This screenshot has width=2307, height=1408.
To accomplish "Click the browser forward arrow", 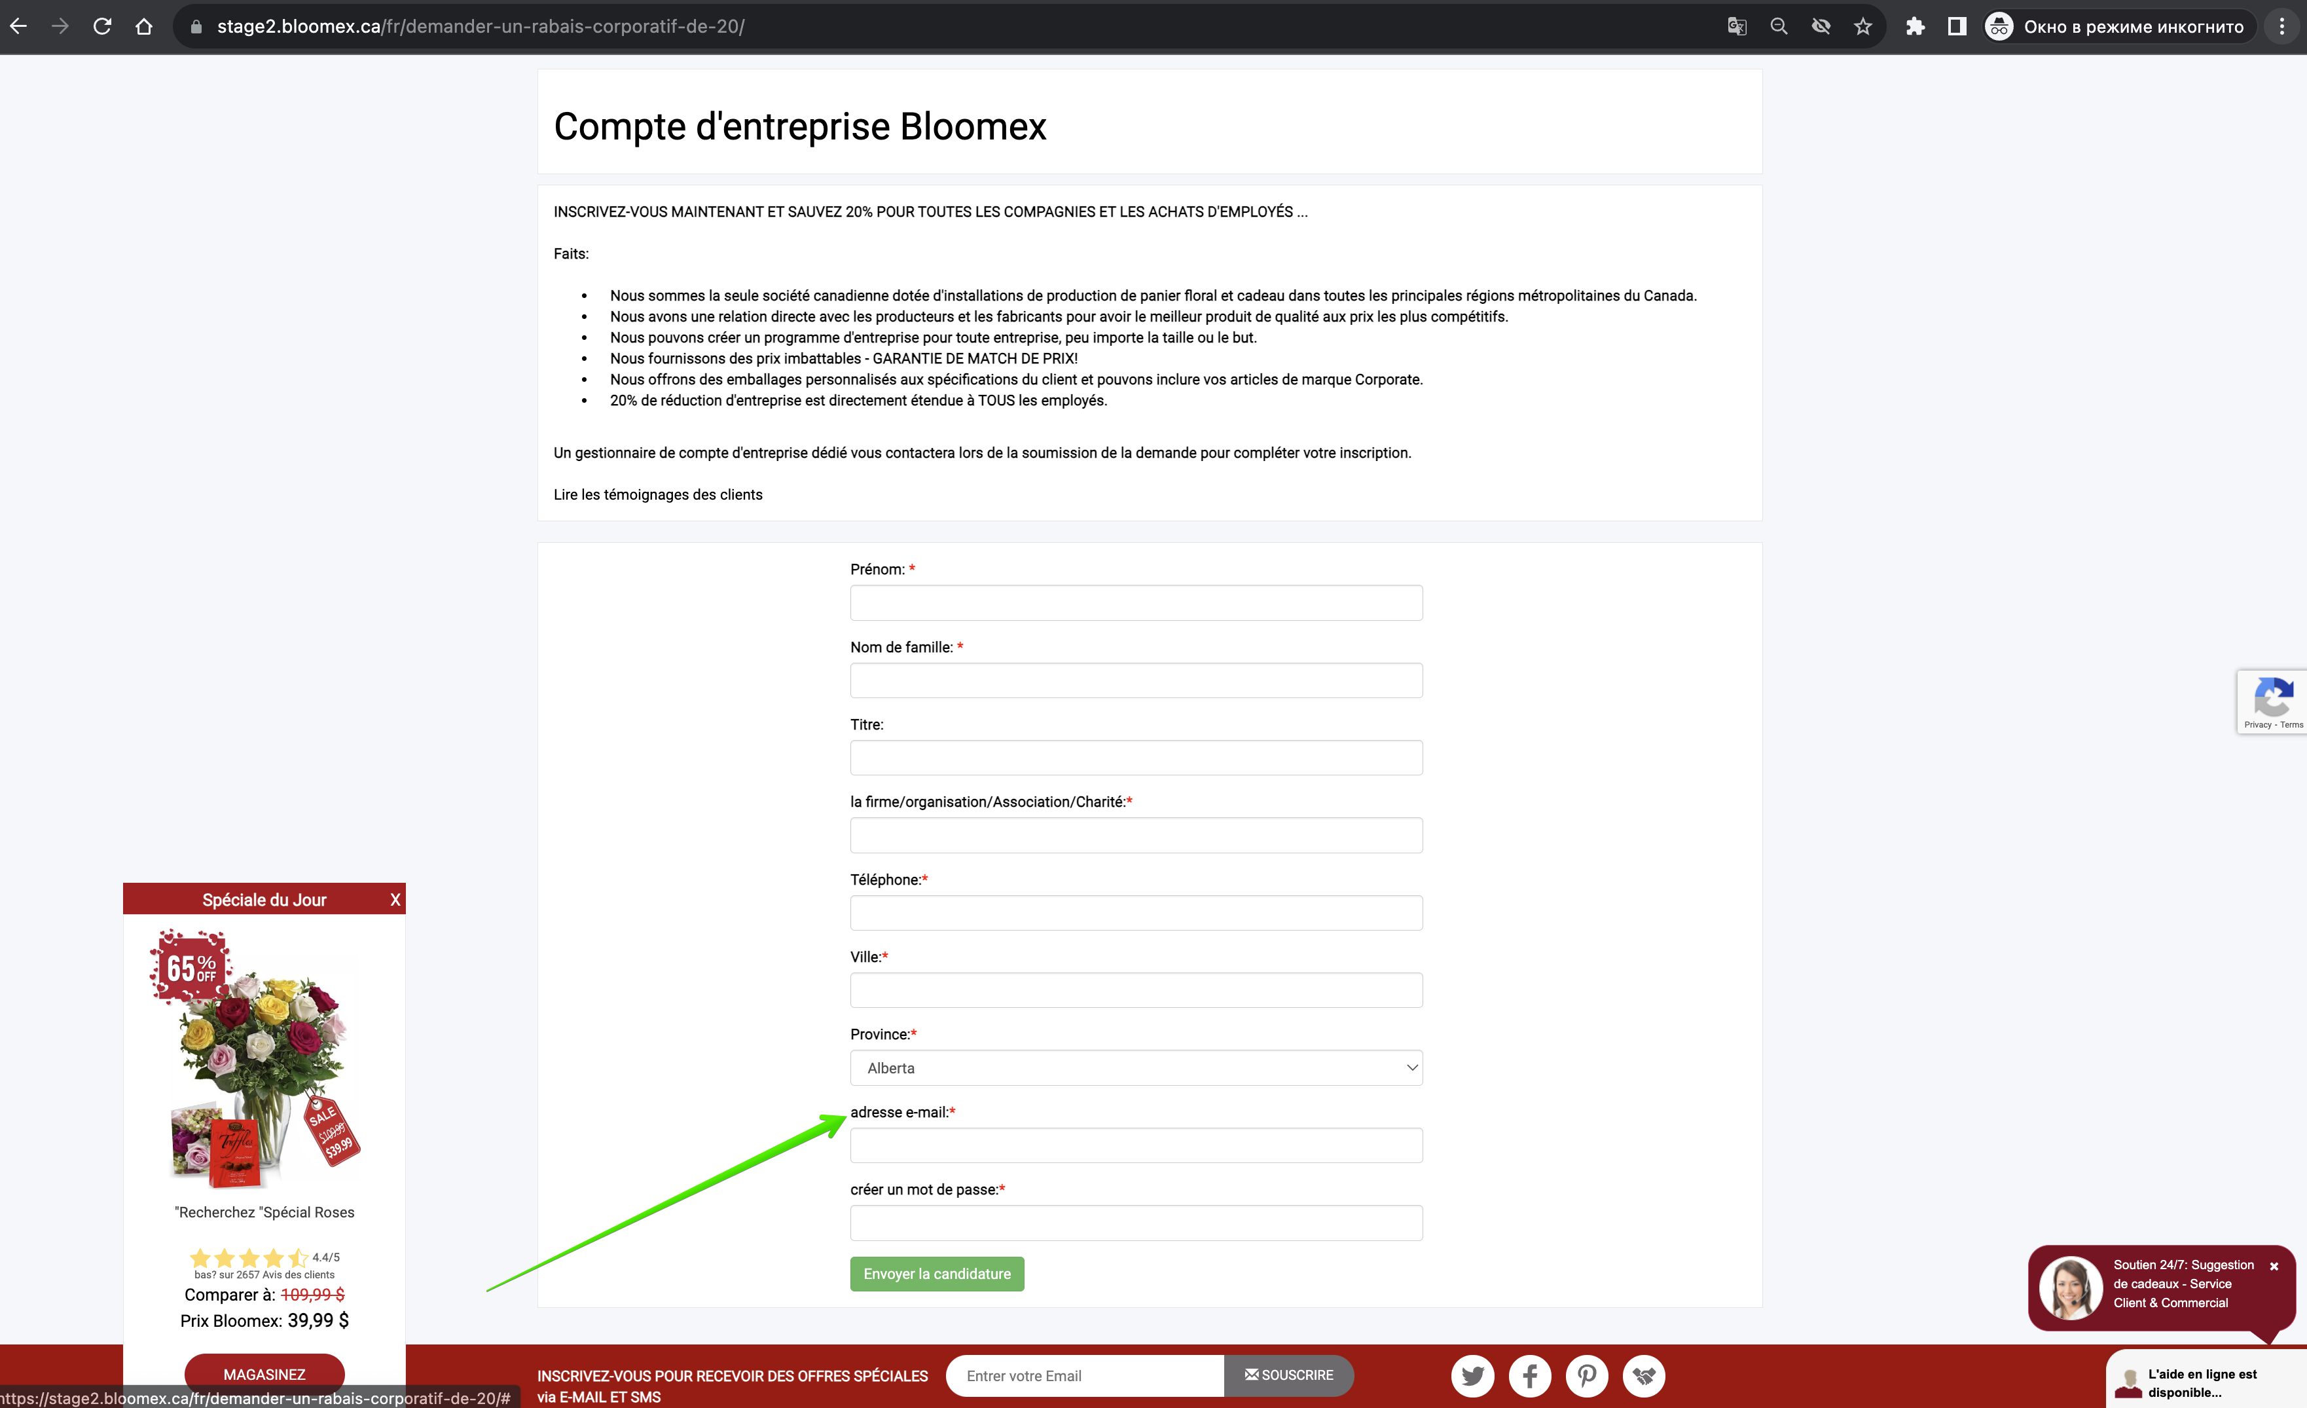I will (x=60, y=26).
